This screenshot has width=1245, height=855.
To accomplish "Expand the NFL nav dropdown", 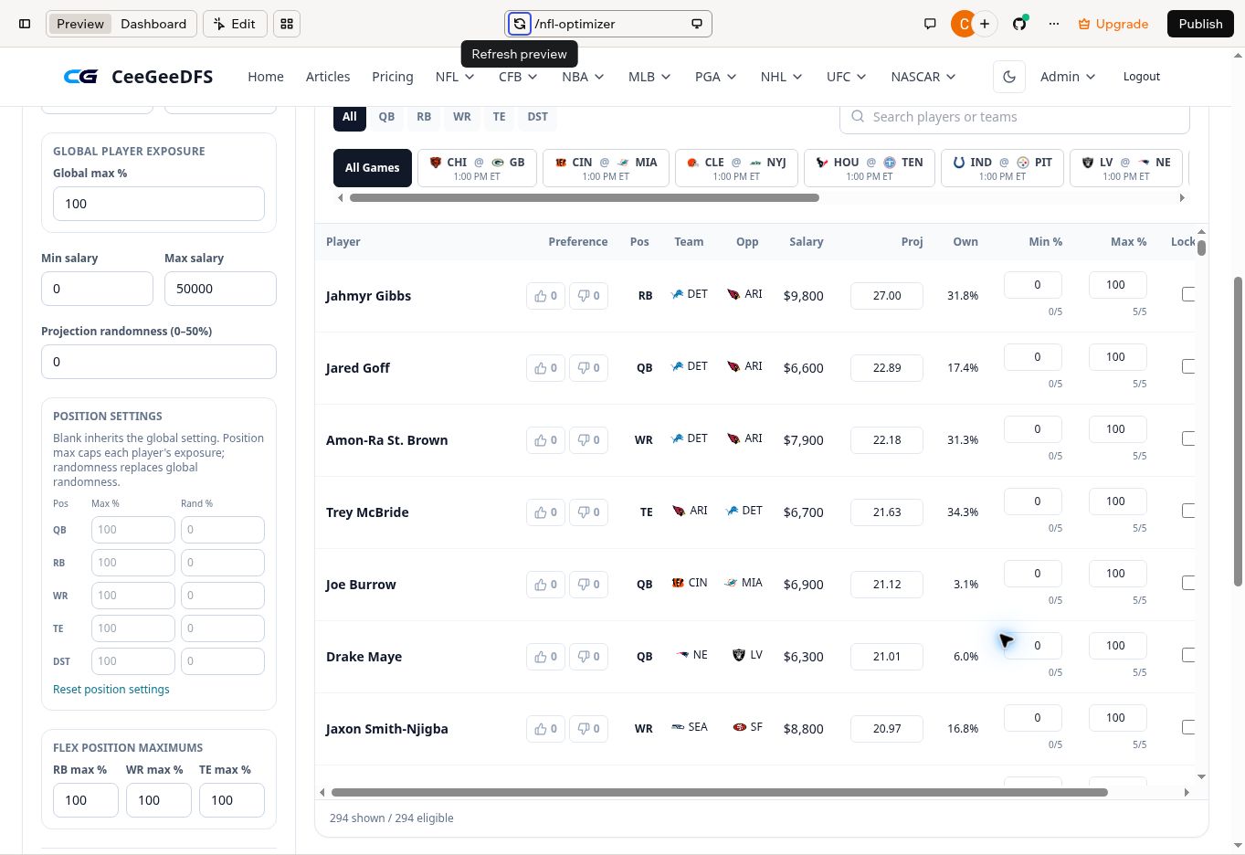I will 455,77.
